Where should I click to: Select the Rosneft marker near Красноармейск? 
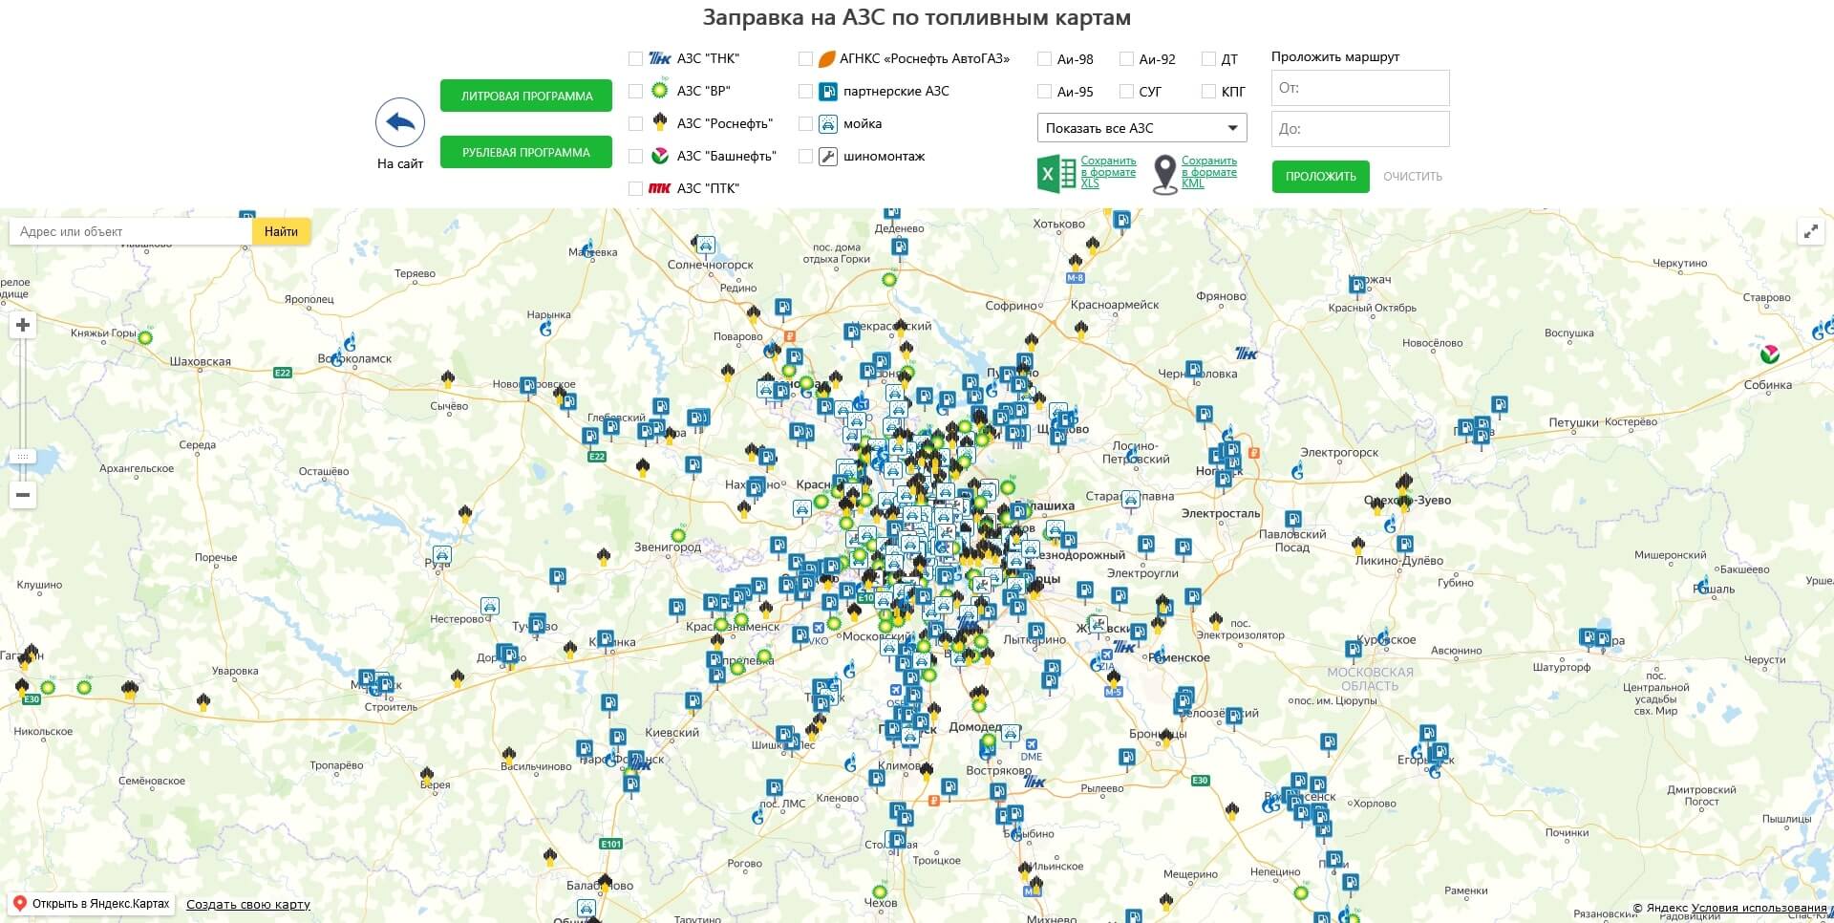coord(1080,330)
